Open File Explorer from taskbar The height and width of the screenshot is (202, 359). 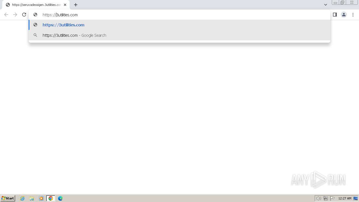32,198
